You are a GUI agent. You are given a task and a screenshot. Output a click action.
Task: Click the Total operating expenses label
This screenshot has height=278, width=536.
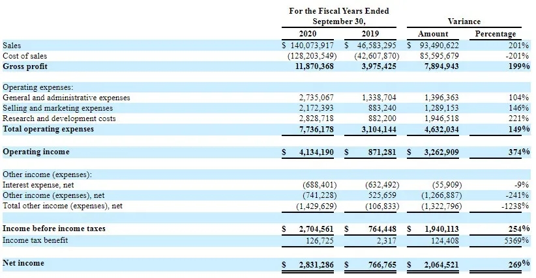pyautogui.click(x=48, y=129)
